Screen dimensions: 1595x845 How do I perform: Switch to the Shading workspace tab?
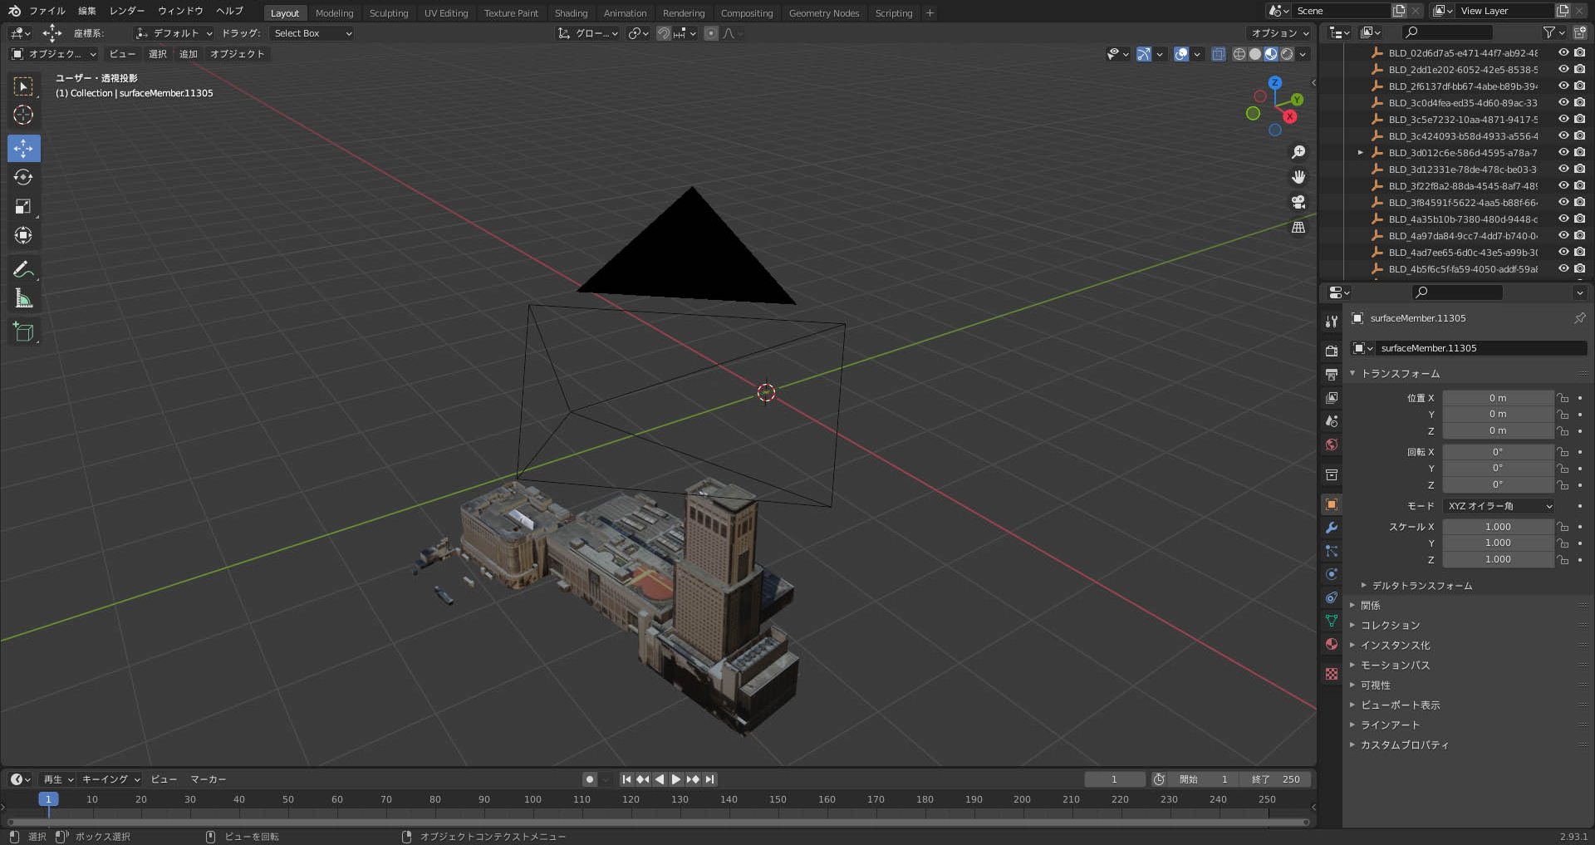[x=571, y=13]
